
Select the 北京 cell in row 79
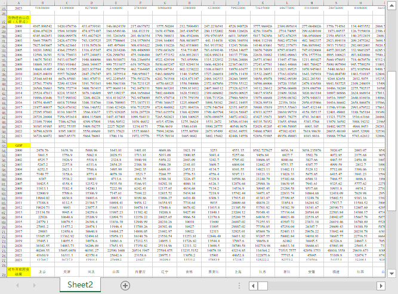(x=42, y=272)
